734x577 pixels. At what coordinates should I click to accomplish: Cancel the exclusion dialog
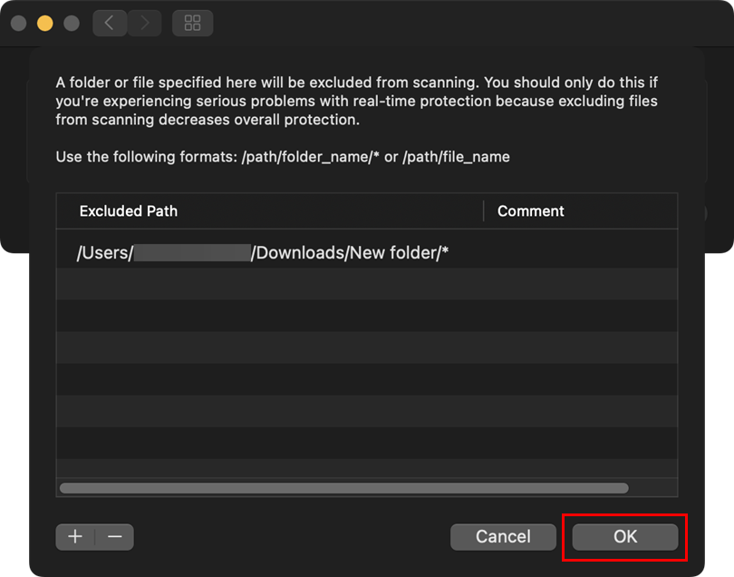click(x=503, y=536)
